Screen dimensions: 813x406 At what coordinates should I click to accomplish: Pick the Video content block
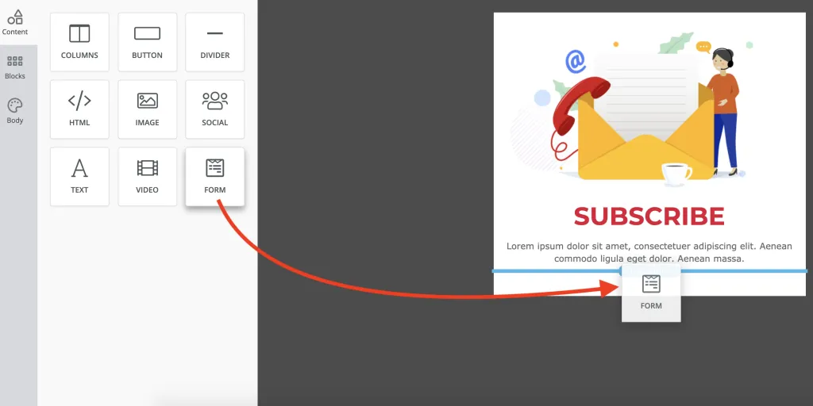147,177
